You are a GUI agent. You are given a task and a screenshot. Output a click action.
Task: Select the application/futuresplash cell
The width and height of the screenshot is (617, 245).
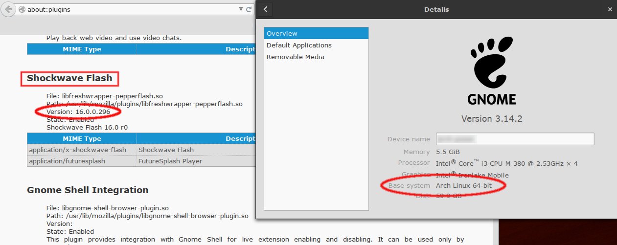pyautogui.click(x=67, y=161)
